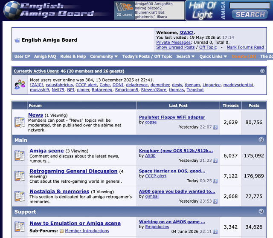The width and height of the screenshot is (273, 238).
Task: Click the folder icon beside English Amiga Board title
Action: click(17, 40)
